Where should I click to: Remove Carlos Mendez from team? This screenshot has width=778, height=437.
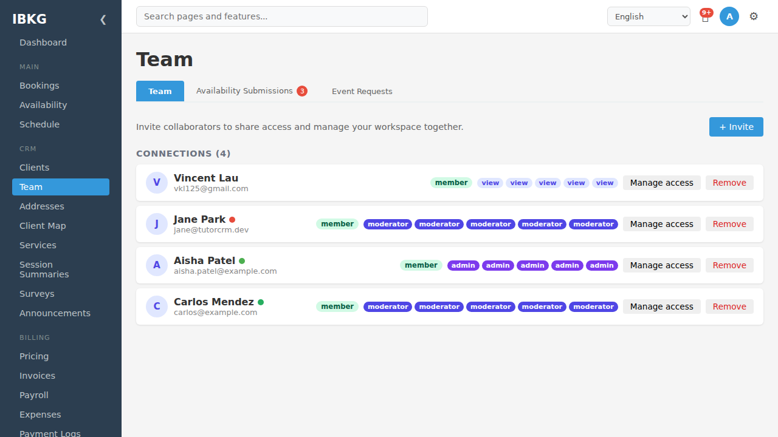pos(729,307)
